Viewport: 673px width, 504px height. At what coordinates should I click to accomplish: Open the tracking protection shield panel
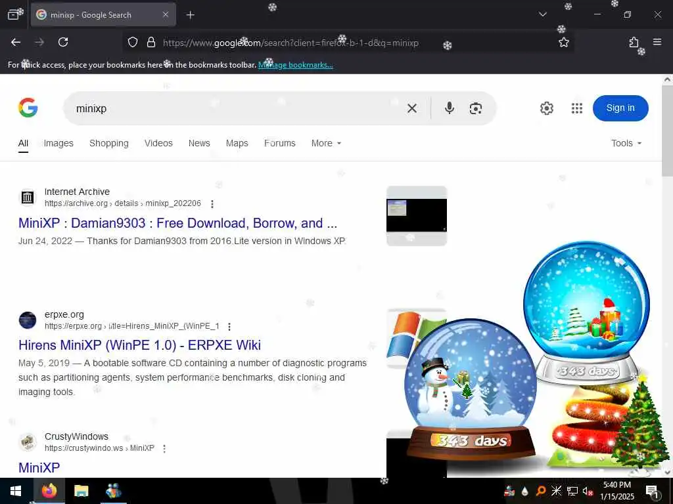tap(133, 43)
